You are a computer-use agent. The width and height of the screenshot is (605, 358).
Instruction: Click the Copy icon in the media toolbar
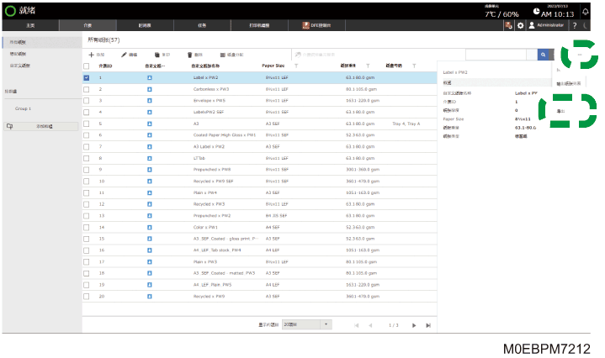pyautogui.click(x=157, y=55)
